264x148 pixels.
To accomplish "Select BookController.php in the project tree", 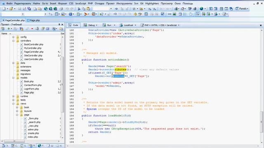I will [x=33, y=44].
